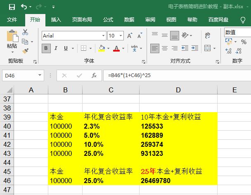Apply accounting currency format icon
The height and width of the screenshot is (195, 251).
(x=229, y=42)
